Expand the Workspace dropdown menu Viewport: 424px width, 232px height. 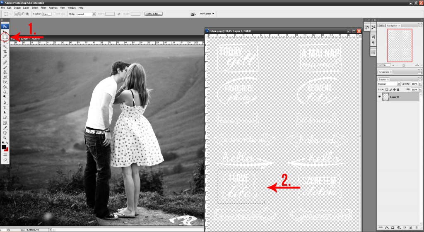click(x=207, y=14)
